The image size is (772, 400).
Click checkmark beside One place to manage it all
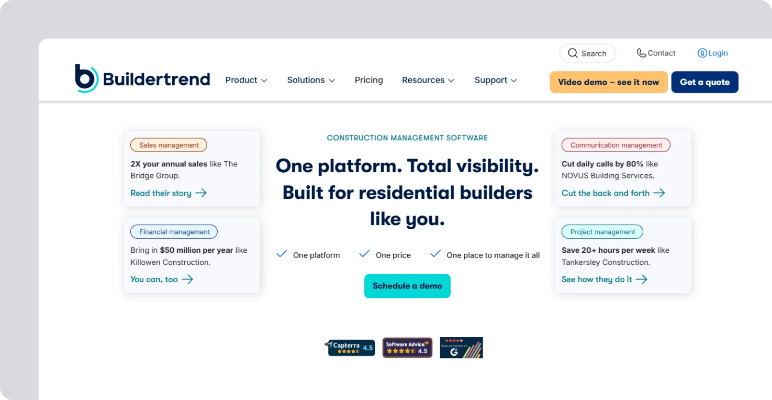pyautogui.click(x=435, y=254)
